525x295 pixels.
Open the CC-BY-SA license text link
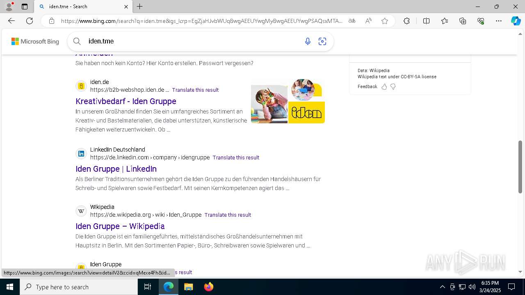(x=397, y=77)
